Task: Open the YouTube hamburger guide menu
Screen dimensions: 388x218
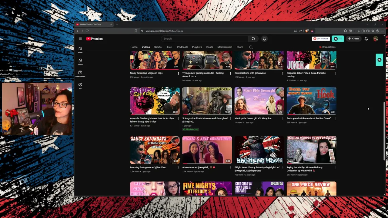Action: click(80, 39)
